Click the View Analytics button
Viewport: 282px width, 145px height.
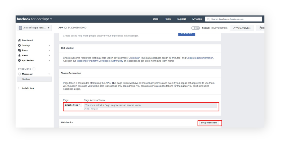[x=242, y=28]
